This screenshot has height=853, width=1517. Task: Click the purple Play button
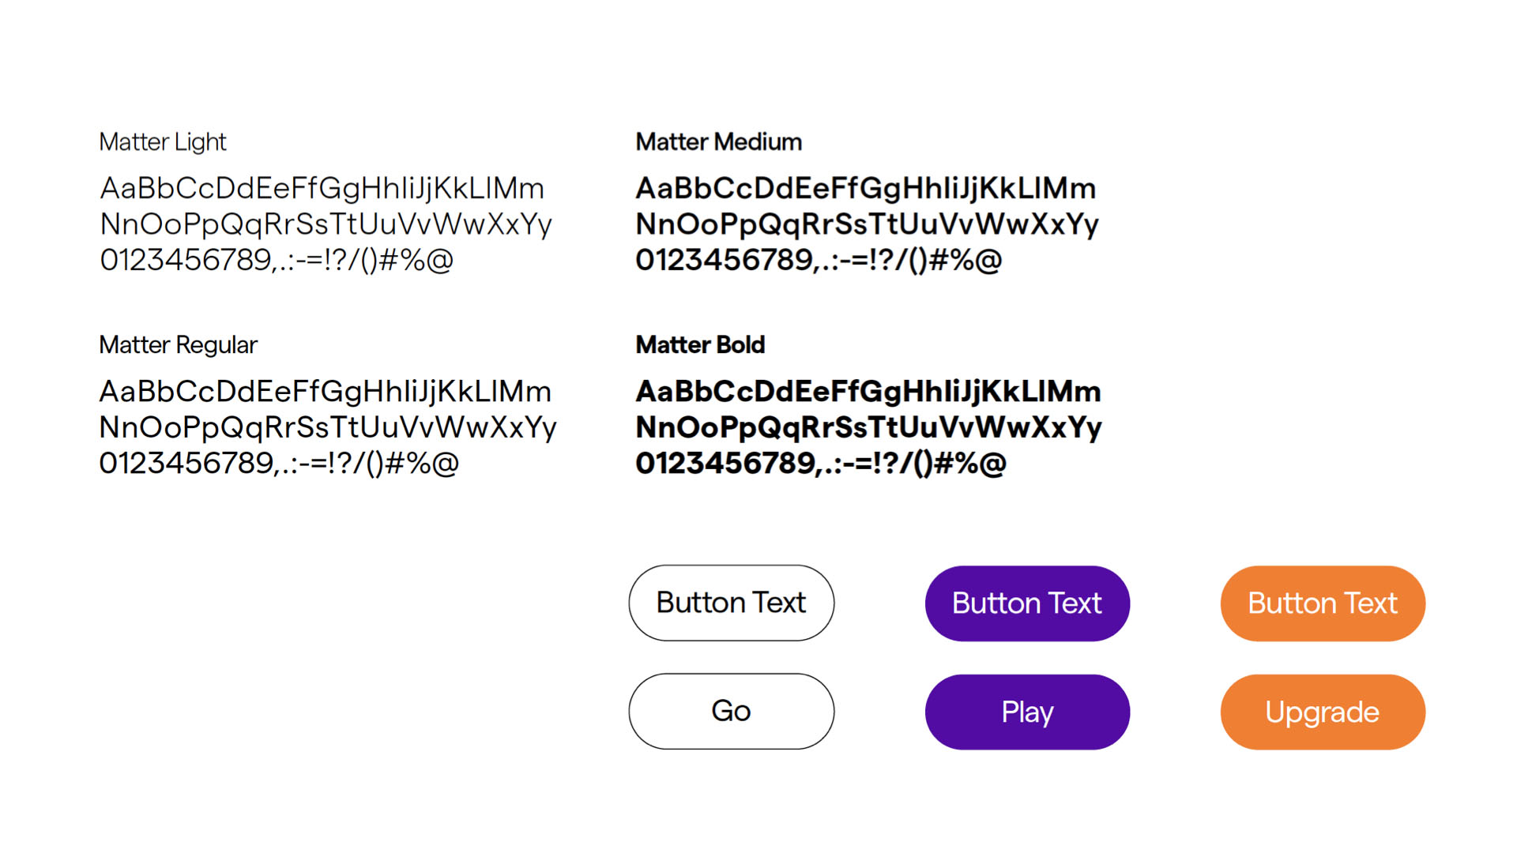pyautogui.click(x=1027, y=712)
